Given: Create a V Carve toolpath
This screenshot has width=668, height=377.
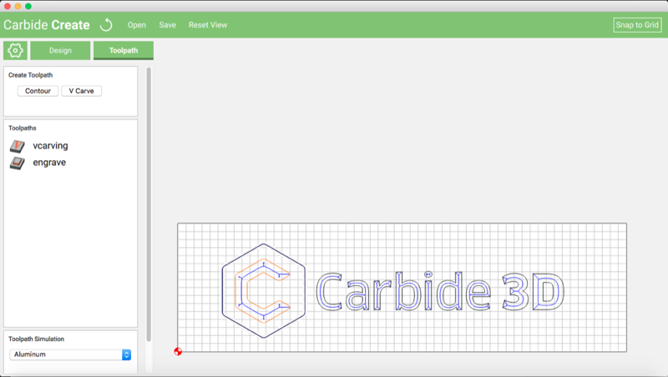Looking at the screenshot, I should click(x=81, y=91).
